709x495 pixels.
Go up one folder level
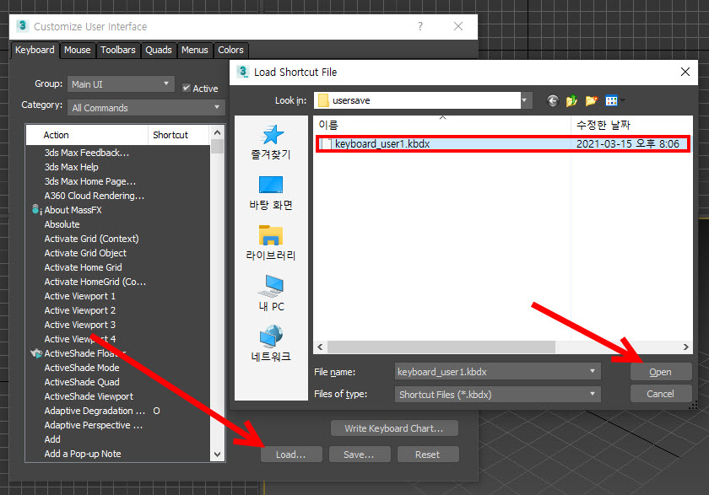(571, 100)
